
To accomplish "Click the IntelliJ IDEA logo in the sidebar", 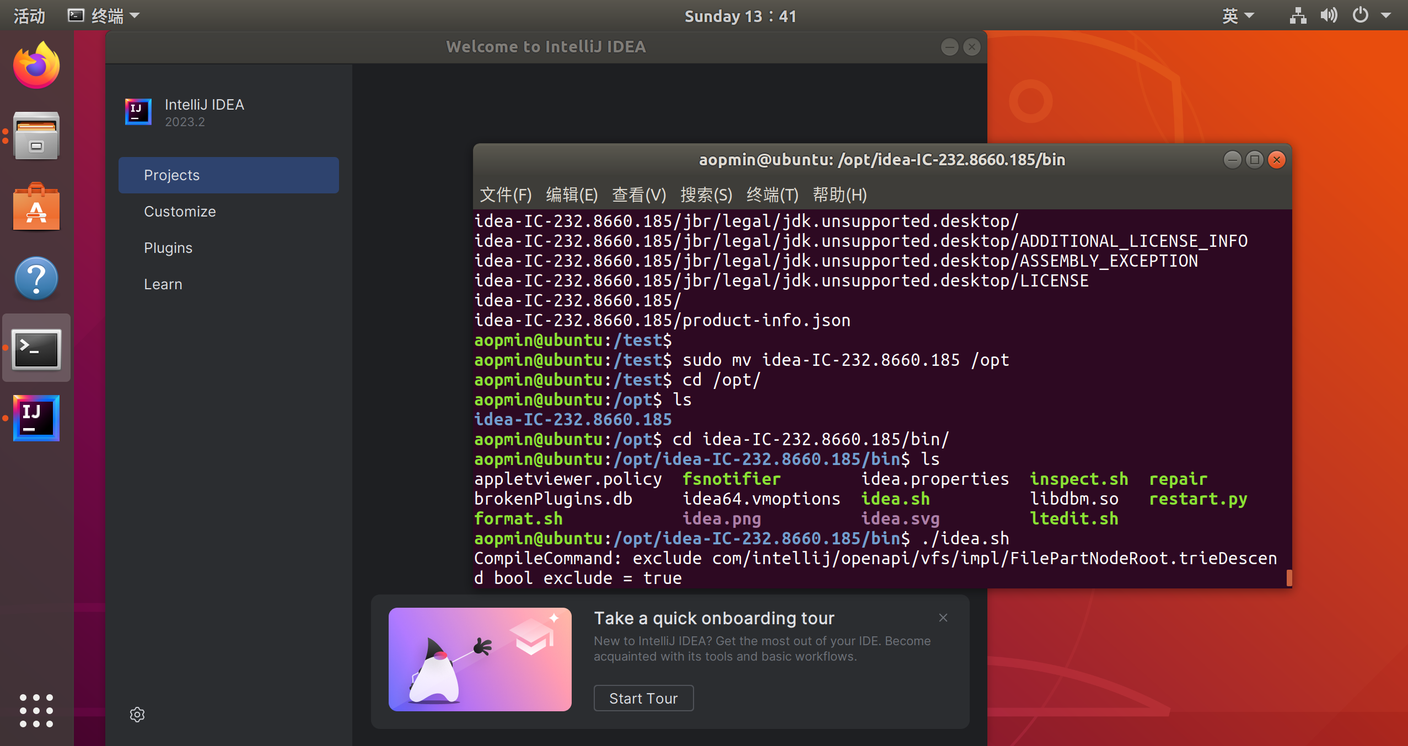I will pyautogui.click(x=138, y=112).
